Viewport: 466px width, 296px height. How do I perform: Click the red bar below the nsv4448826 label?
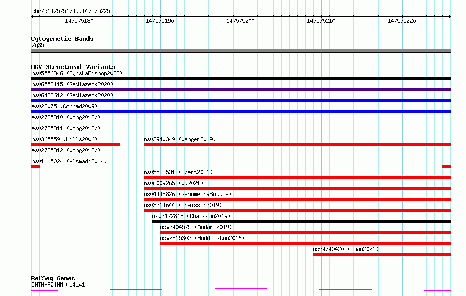(x=297, y=199)
